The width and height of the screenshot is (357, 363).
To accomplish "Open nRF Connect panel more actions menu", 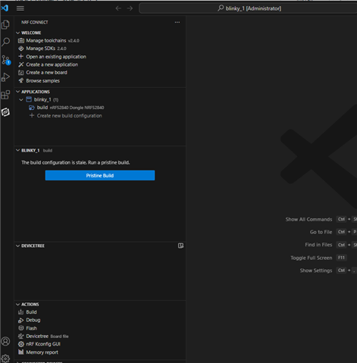I will point(177,22).
